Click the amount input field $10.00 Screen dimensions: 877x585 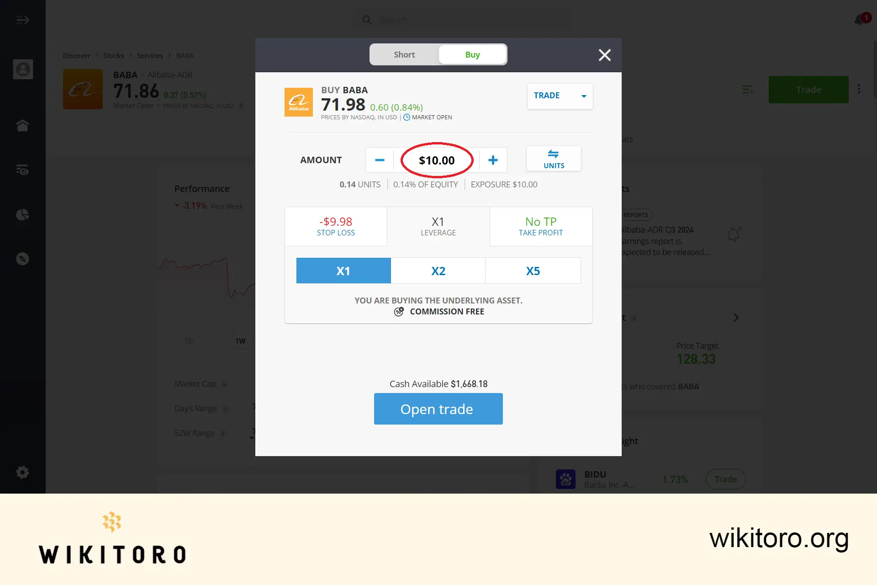coord(437,160)
